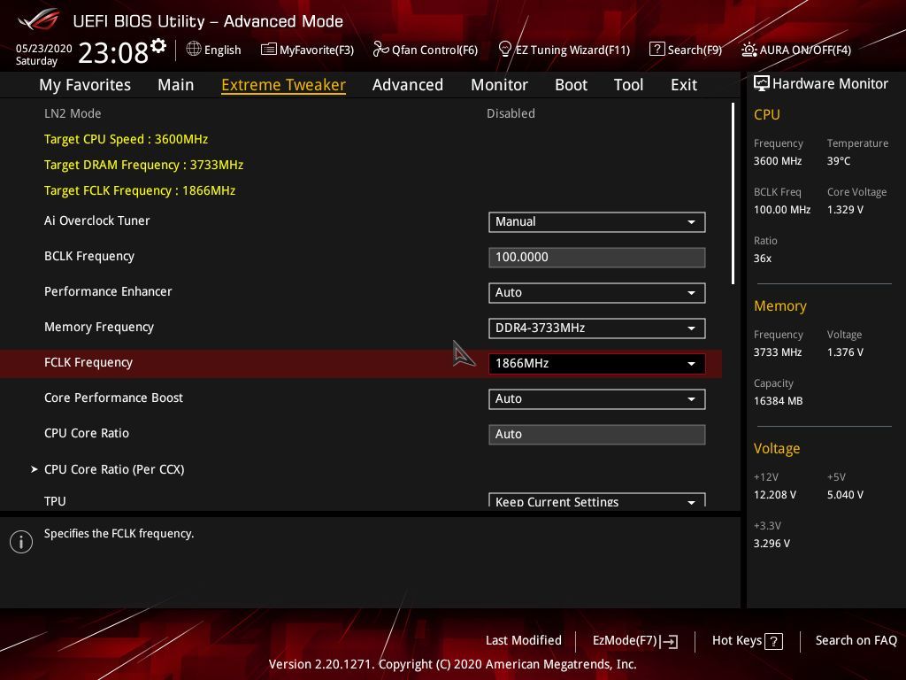Open MyFavorite(F3) button
906x680 pixels.
(307, 50)
